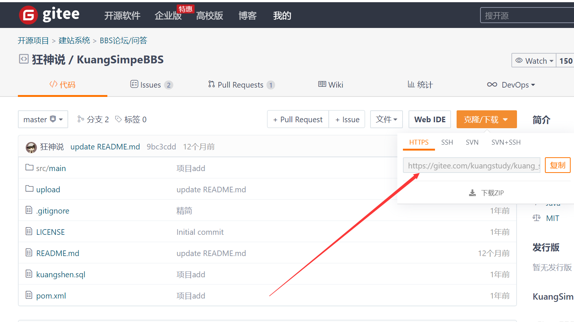Select the SSH clone tab
Image resolution: width=574 pixels, height=322 pixels.
tap(447, 142)
